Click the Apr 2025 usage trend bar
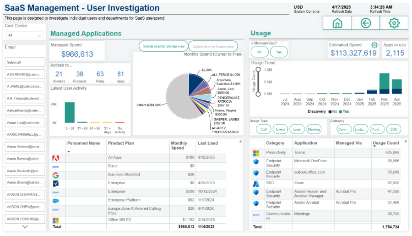The height and width of the screenshot is (236, 412). tap(397, 87)
